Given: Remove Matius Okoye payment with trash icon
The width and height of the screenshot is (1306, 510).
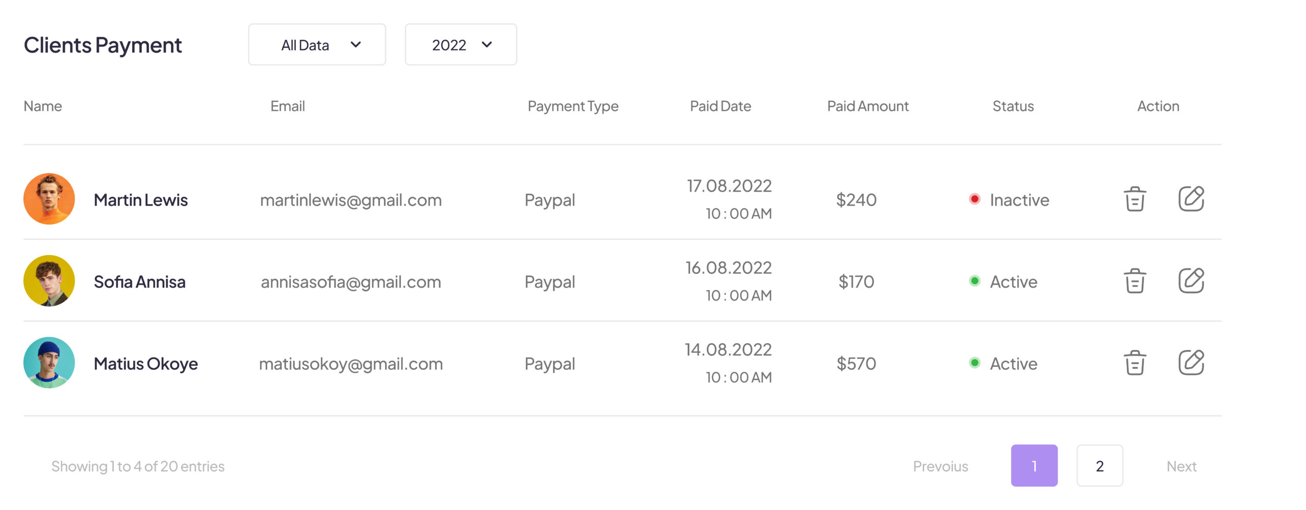Looking at the screenshot, I should [x=1135, y=363].
